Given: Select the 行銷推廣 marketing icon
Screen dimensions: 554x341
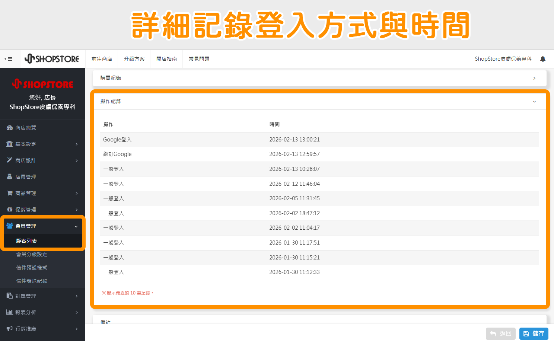Looking at the screenshot, I should pyautogui.click(x=9, y=328).
